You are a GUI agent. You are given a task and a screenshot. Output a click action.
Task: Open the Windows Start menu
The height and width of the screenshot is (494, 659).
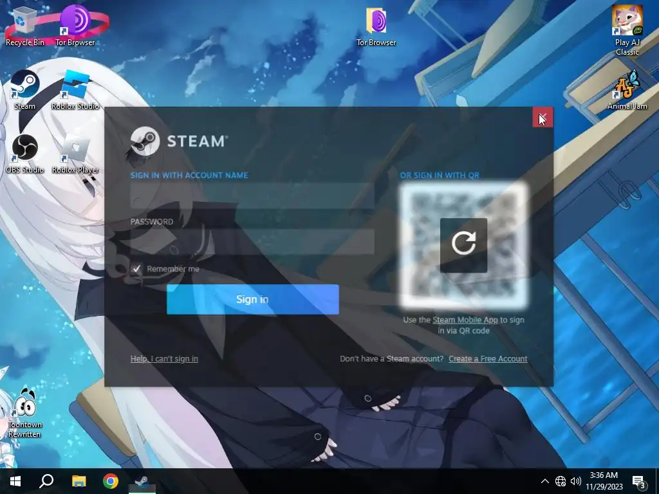pyautogui.click(x=15, y=481)
